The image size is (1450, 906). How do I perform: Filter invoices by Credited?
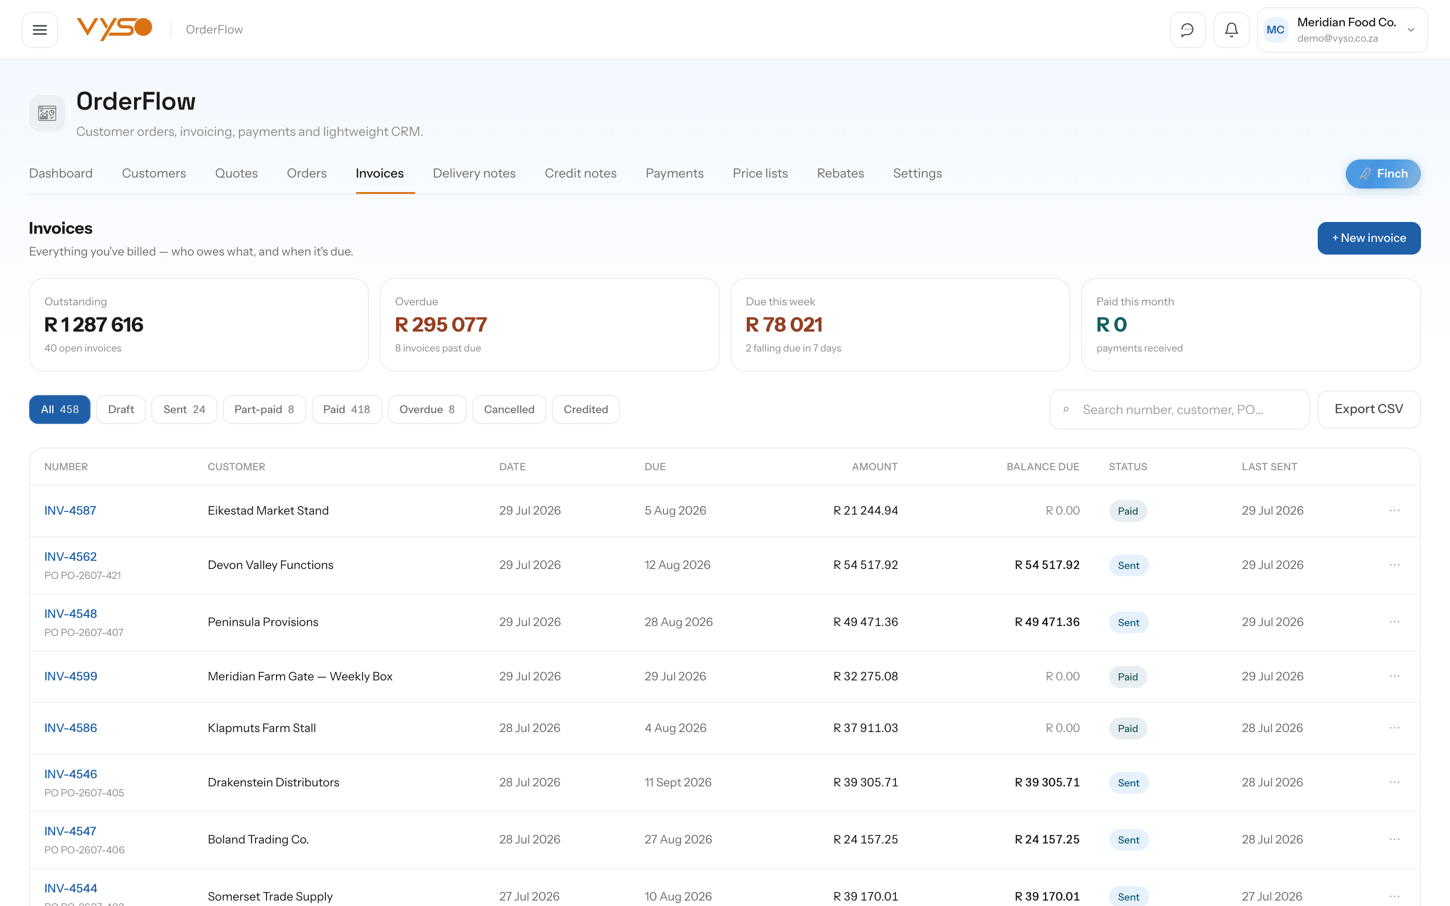tap(585, 409)
